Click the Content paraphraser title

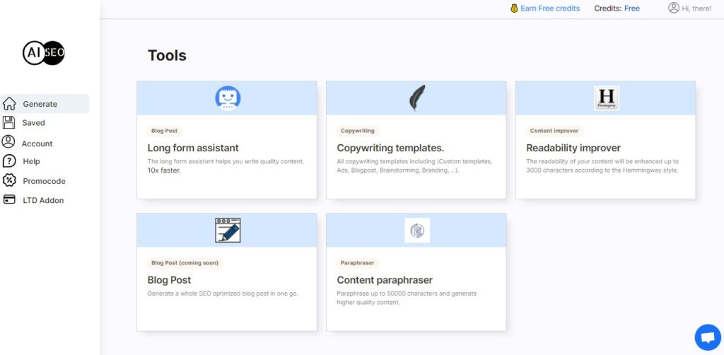click(x=385, y=280)
